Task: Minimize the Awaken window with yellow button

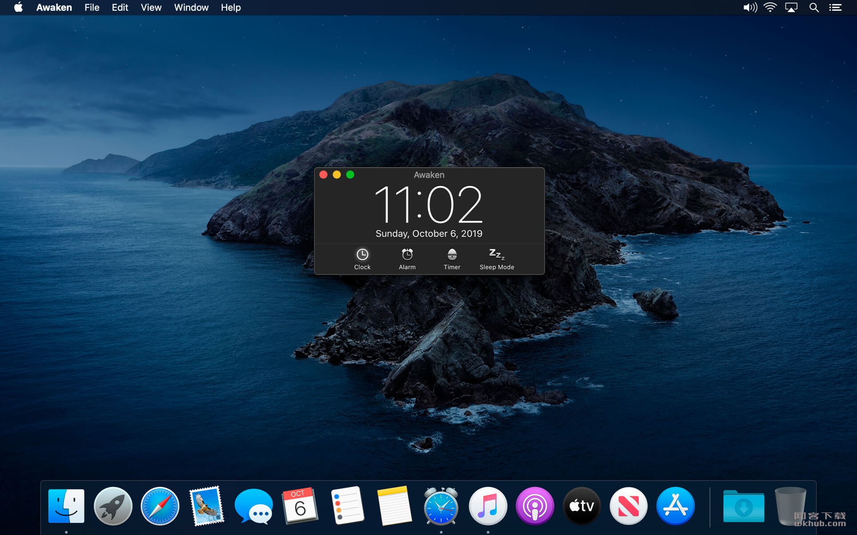Action: click(337, 175)
